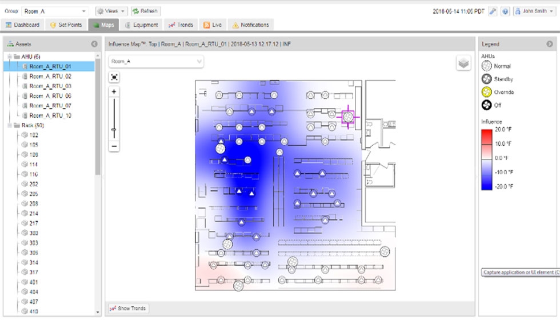Click the Show Trends button
560x320 pixels.
point(128,309)
